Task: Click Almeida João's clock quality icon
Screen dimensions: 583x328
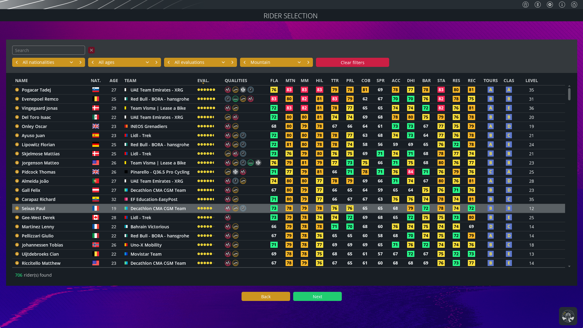Action: tap(235, 181)
